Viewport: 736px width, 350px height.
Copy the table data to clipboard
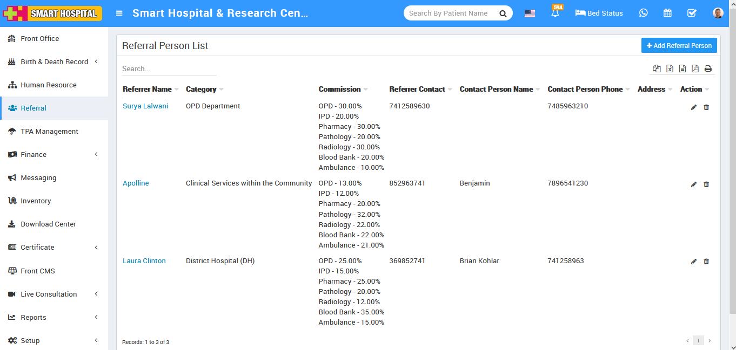(657, 68)
